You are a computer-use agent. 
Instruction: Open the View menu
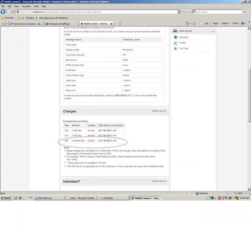(x=17, y=6)
